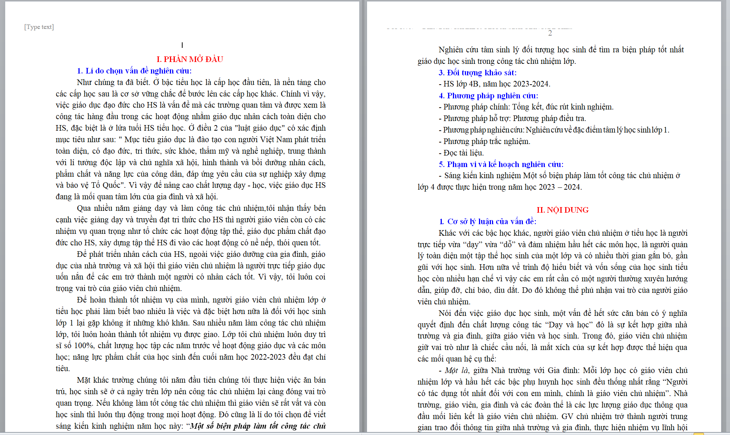Click line starting 'Để phát triển nhân cách của HS'
Image resolution: width=730 pixels, height=435 pixels.
click(201, 254)
